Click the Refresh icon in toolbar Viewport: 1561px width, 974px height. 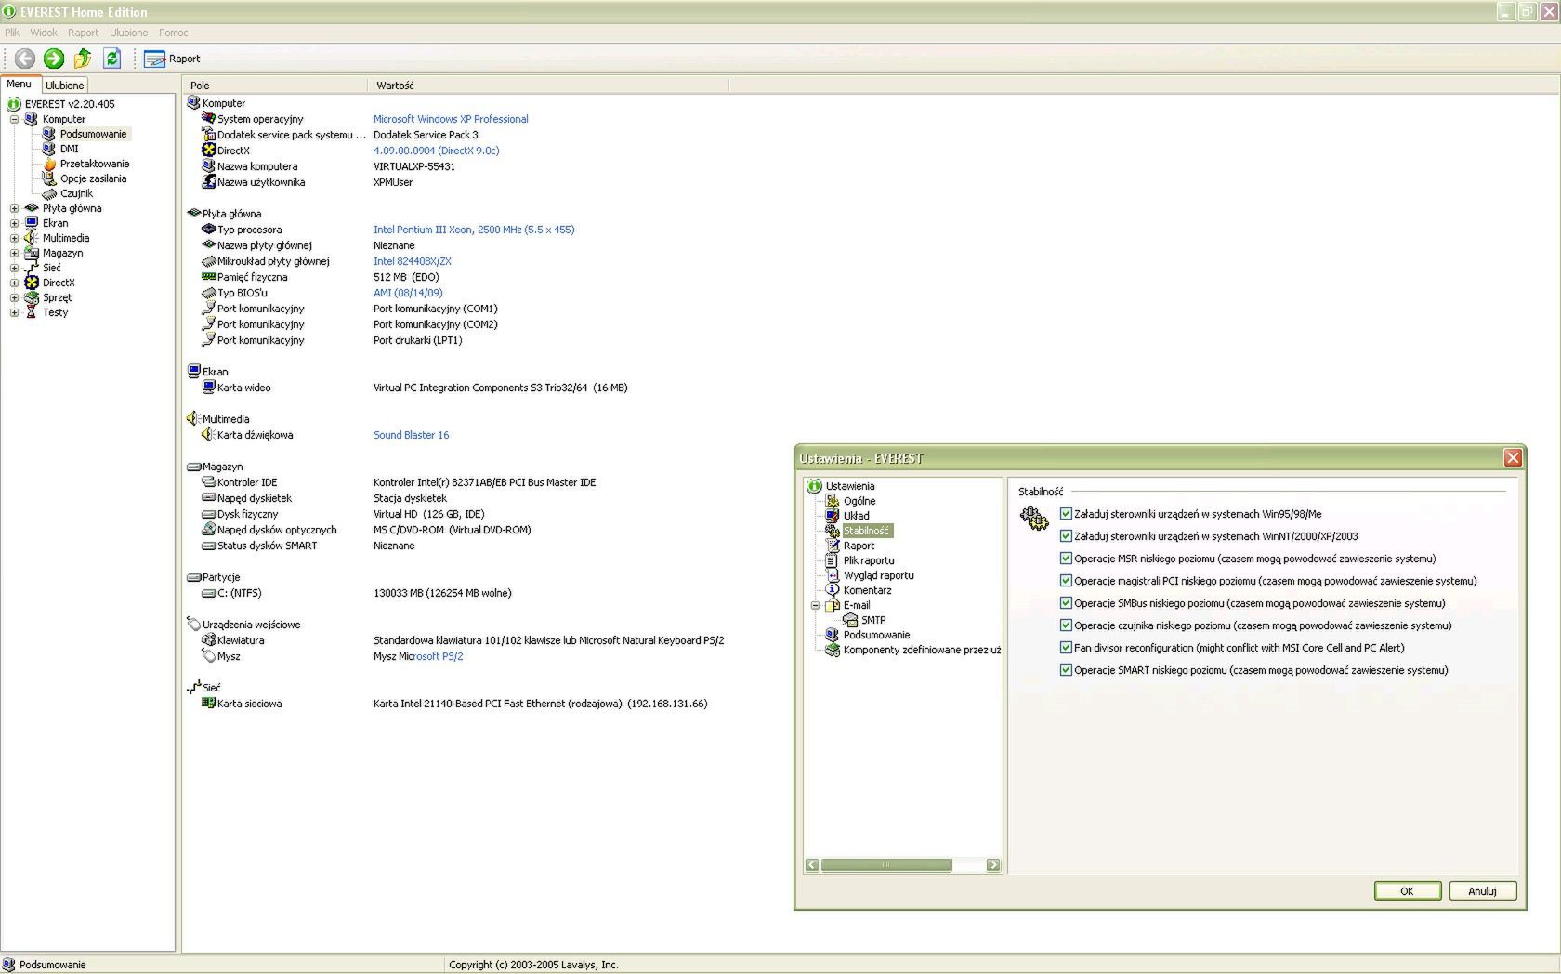coord(111,59)
